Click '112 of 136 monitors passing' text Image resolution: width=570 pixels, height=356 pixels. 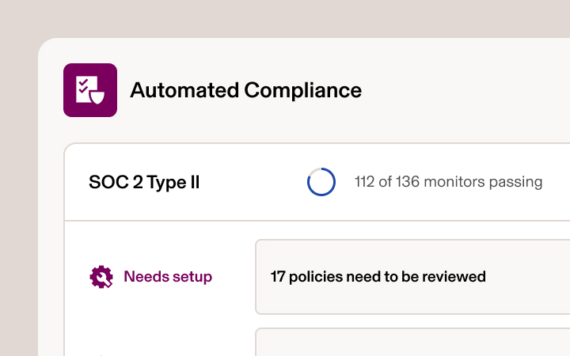click(x=449, y=182)
